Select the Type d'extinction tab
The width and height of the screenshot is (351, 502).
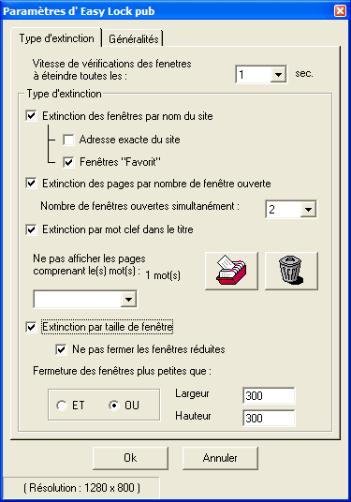[57, 38]
